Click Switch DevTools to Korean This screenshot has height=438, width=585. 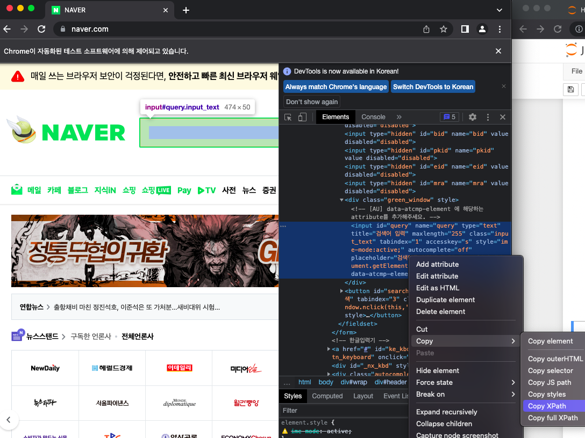click(x=433, y=87)
